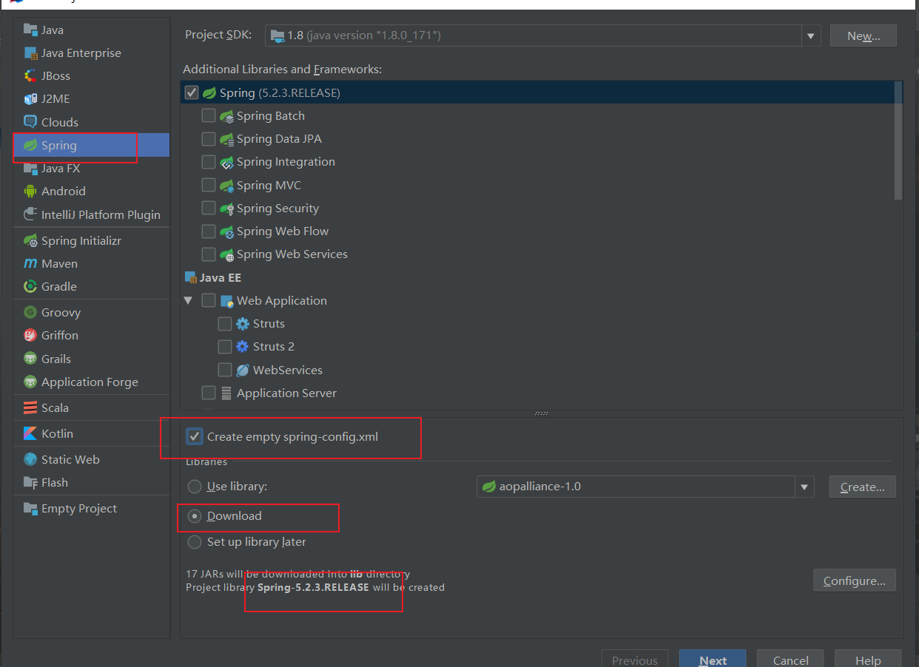This screenshot has height=667, width=919.
Task: Click the WebServices icon under Web Application
Action: click(x=243, y=370)
